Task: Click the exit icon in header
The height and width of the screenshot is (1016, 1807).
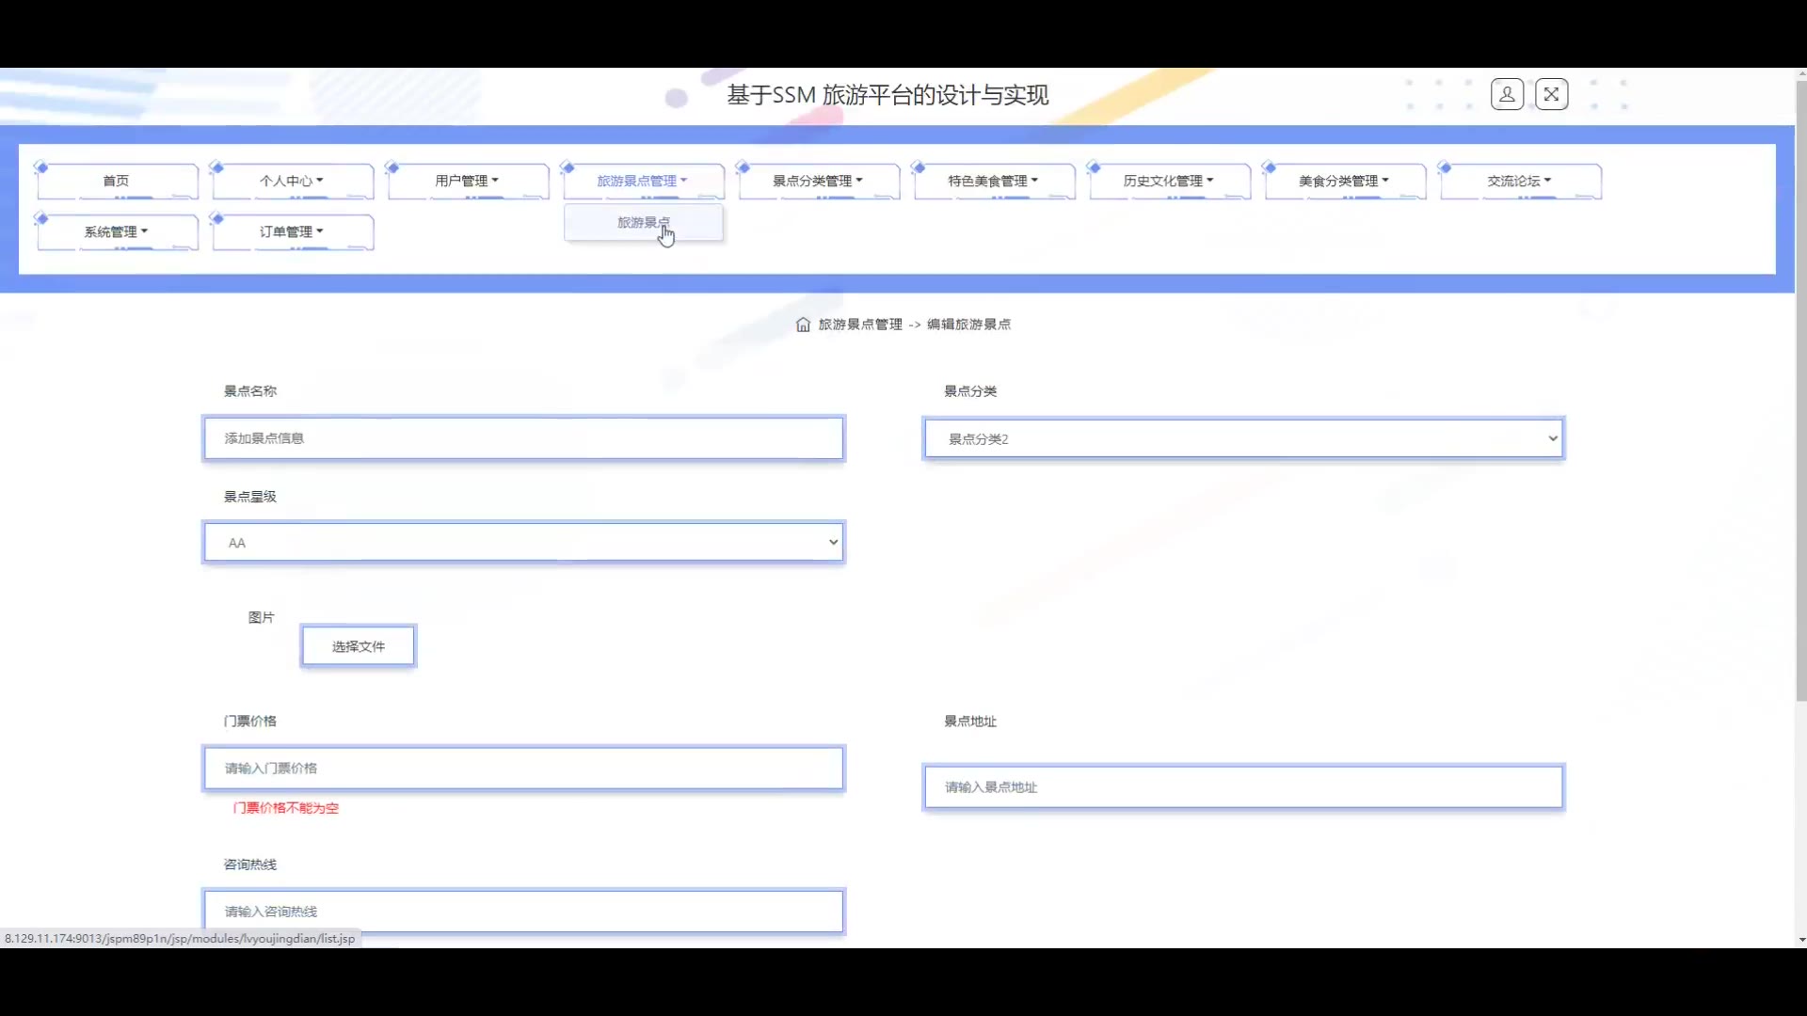Action: (x=1551, y=94)
